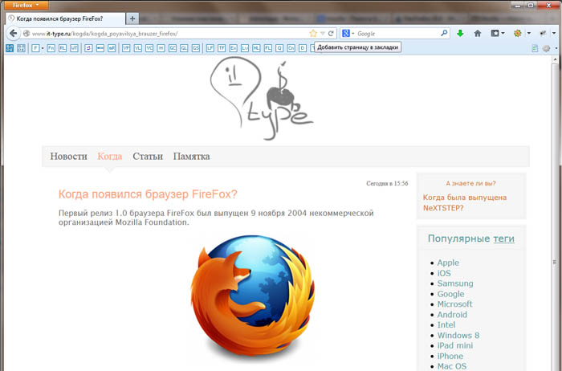Click the orange gear extension icon
This screenshot has height=371, width=562.
(518, 34)
